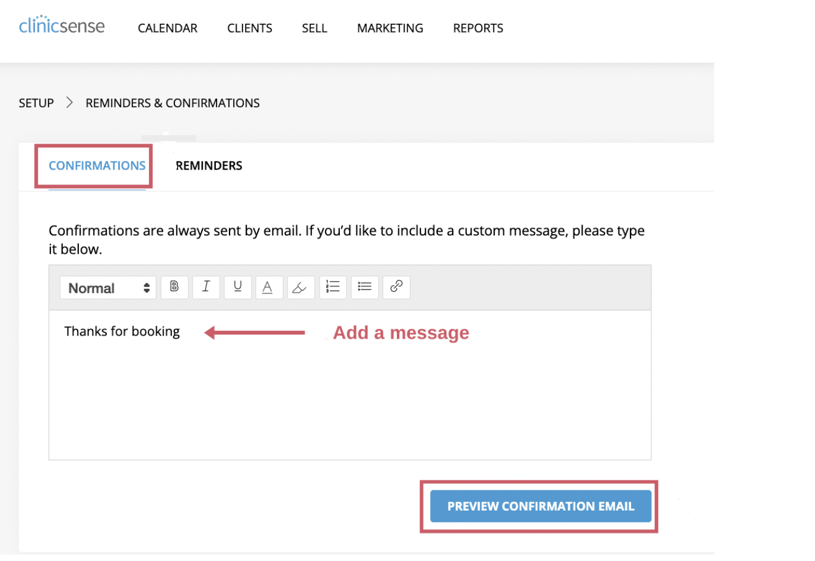Image resolution: width=815 pixels, height=561 pixels.
Task: Open the text color picker
Action: point(269,288)
